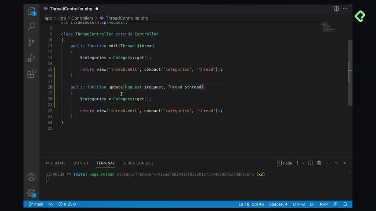Open the Accounts icon in activity bar
This screenshot has width=376, height=211.
tap(31, 177)
